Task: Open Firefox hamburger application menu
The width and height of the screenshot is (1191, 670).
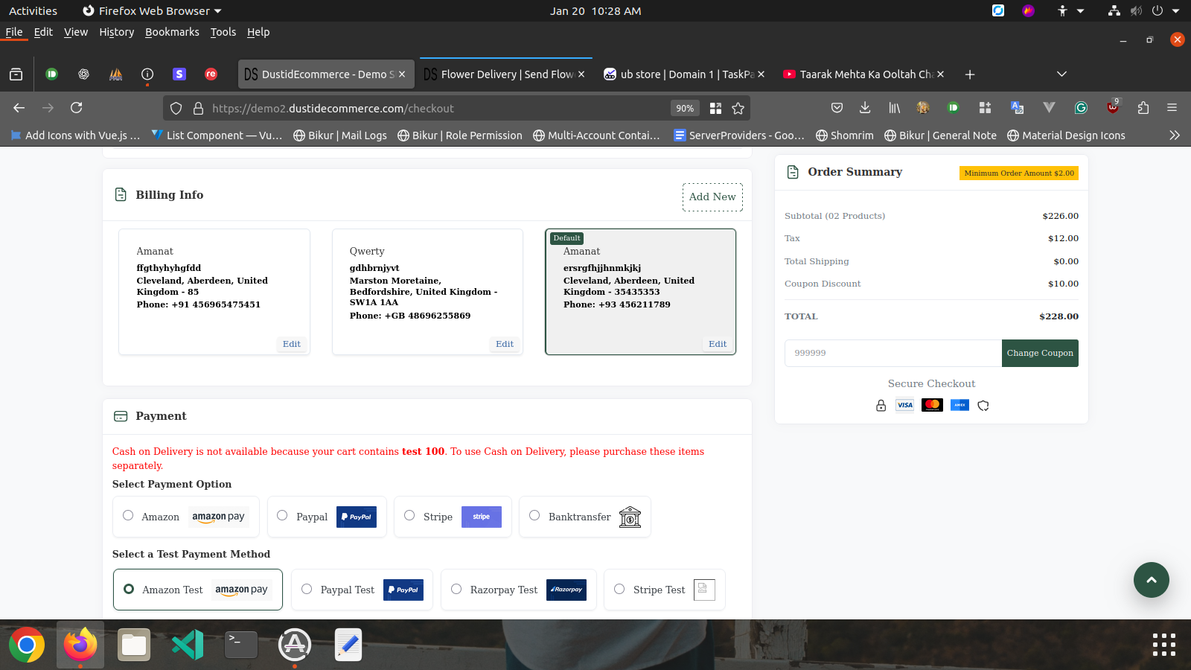Action: [x=1172, y=108]
